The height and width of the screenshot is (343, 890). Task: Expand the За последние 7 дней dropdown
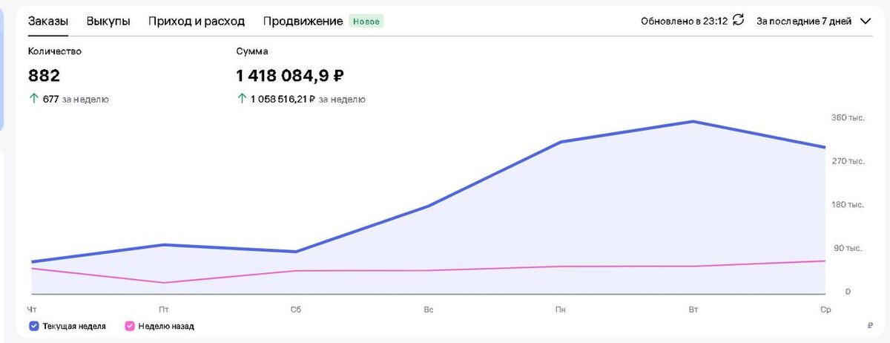pos(814,21)
